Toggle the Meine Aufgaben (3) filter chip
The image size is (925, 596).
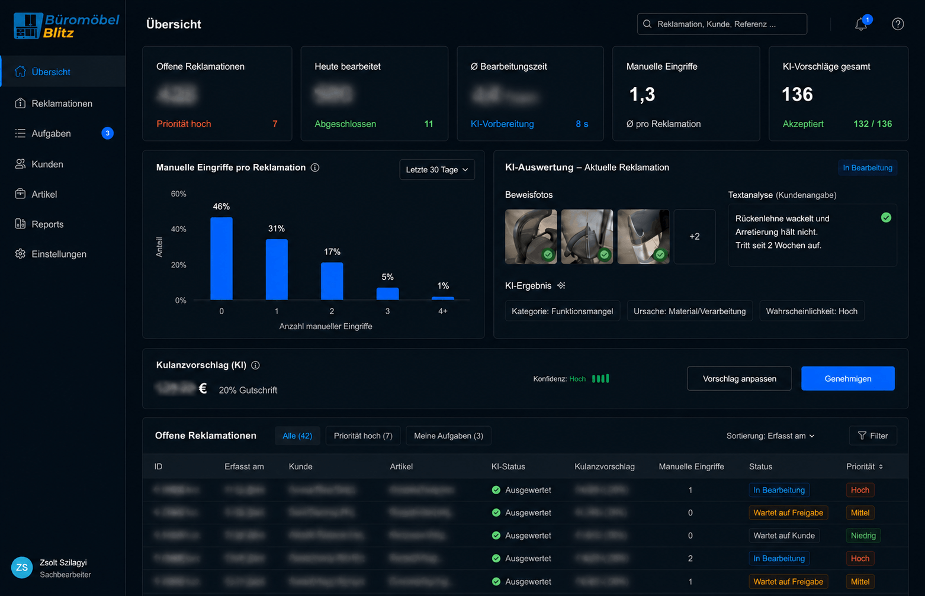(x=448, y=436)
